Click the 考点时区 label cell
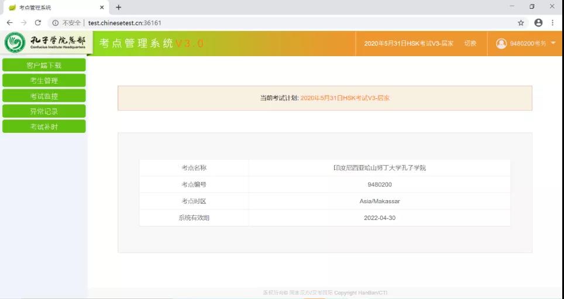The image size is (564, 299). point(194,201)
